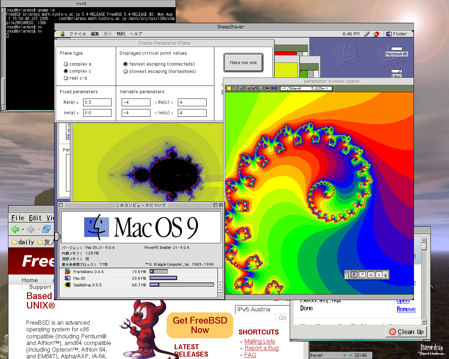Select the hiragana あ input mode button

pos(354,275)
